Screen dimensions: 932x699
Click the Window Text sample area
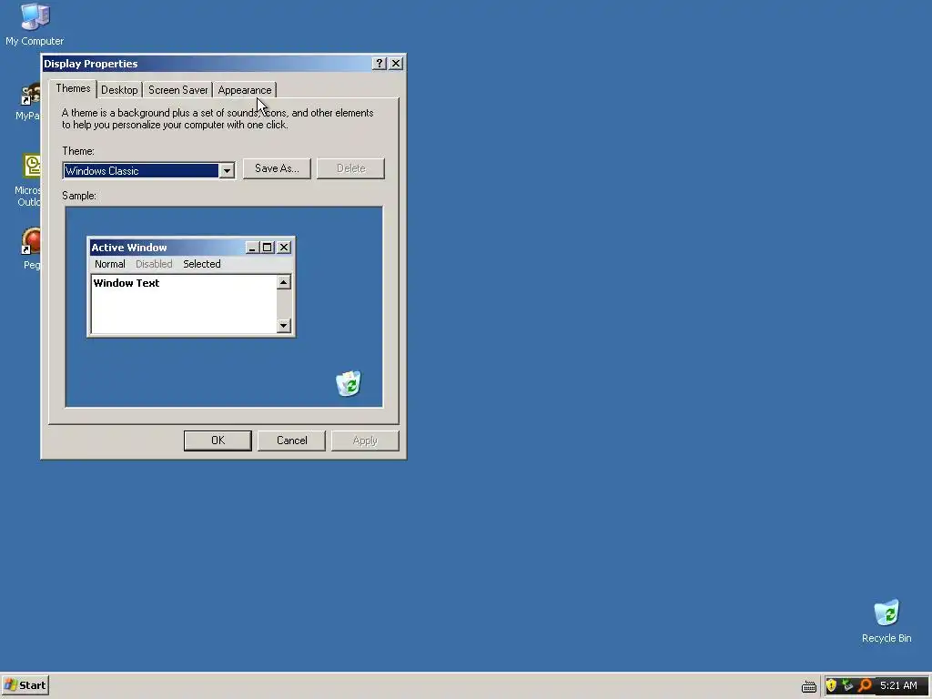pyautogui.click(x=184, y=304)
